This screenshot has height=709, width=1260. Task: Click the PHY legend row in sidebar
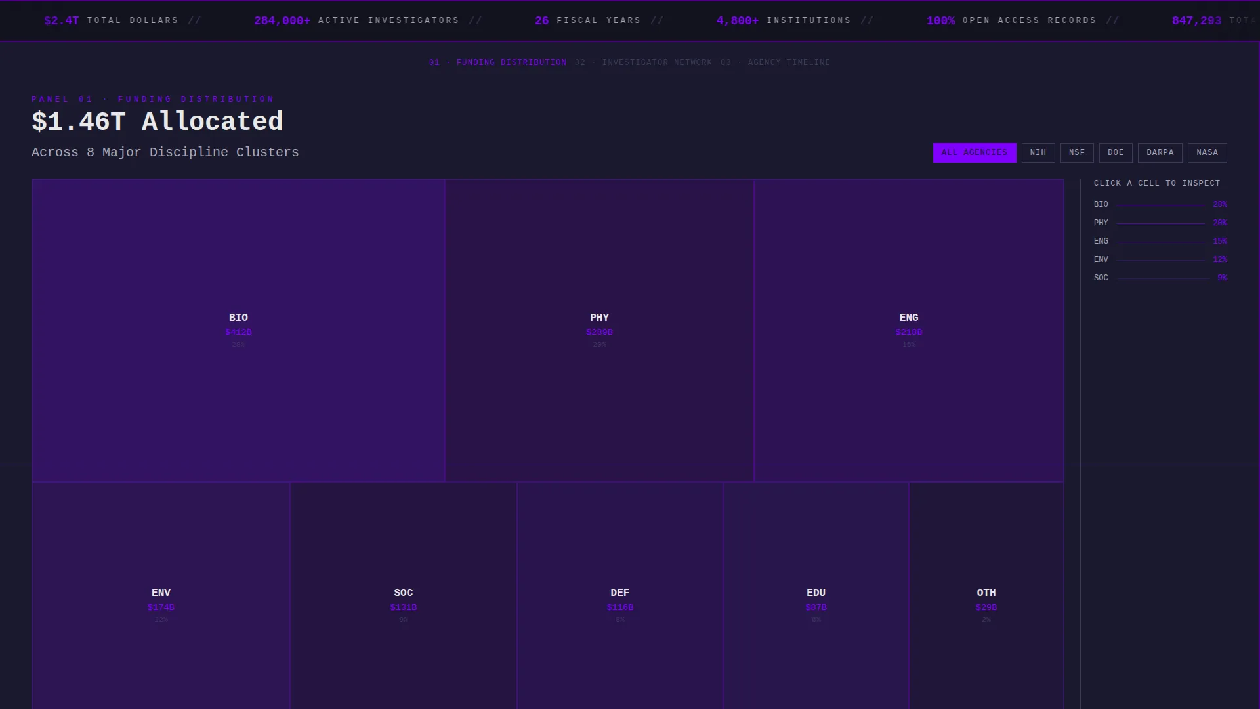[1160, 223]
